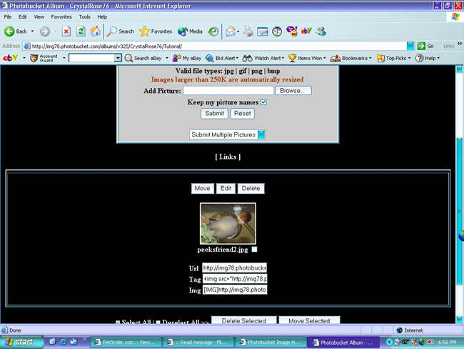
Task: Tick the Select All checkbox
Action: tap(118, 323)
